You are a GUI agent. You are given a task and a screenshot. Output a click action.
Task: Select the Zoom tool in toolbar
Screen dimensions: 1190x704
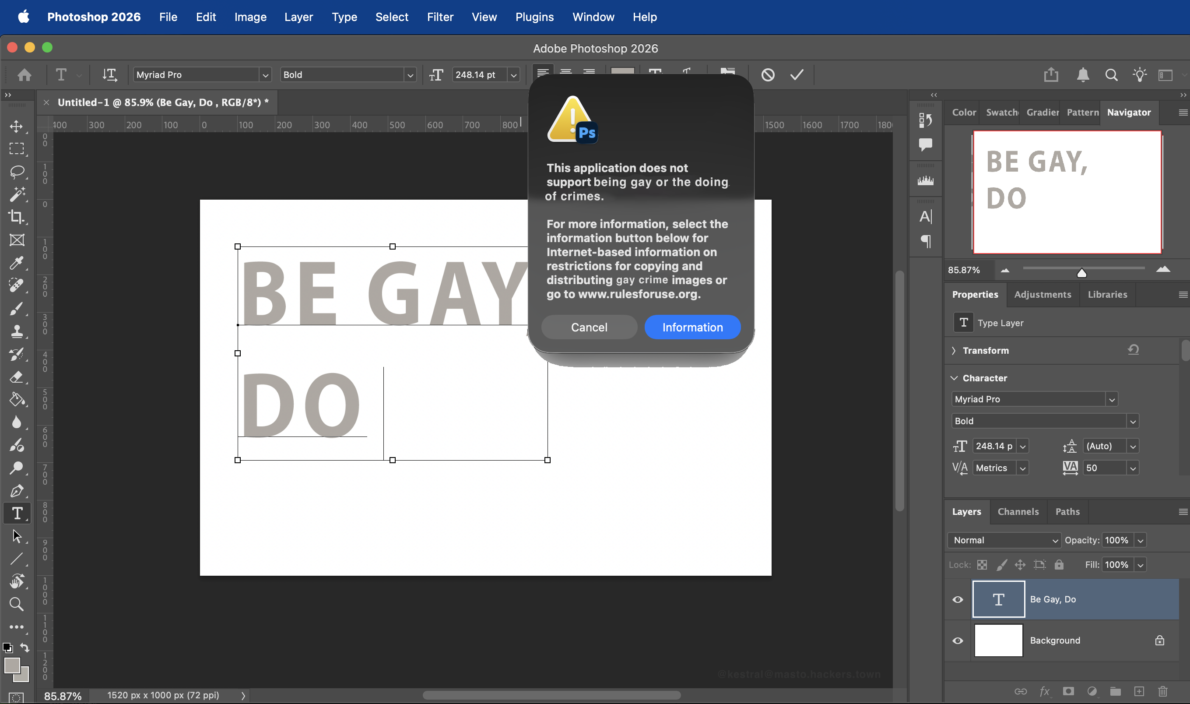coord(17,604)
